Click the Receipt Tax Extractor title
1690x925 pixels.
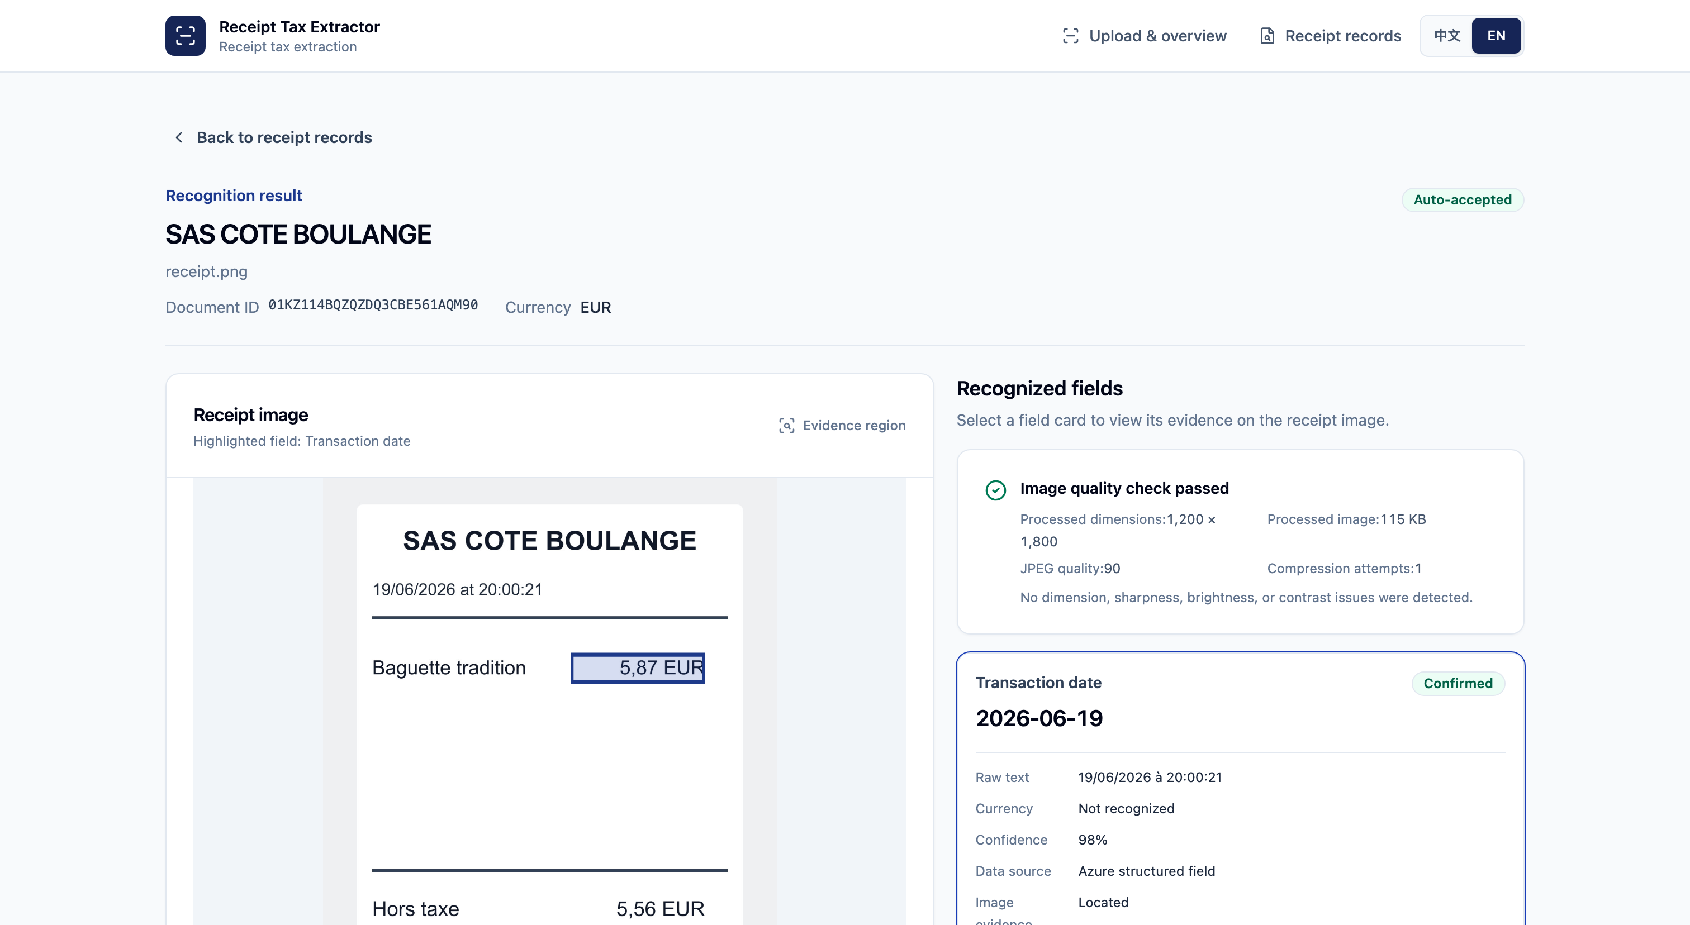pos(299,27)
